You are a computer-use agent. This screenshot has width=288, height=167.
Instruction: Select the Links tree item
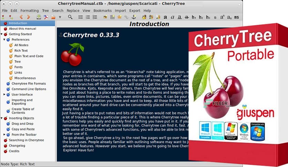click(x=18, y=72)
